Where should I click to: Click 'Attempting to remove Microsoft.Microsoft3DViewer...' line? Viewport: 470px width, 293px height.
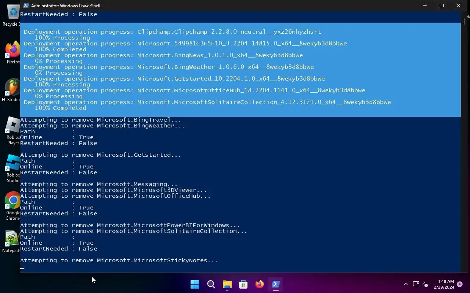tap(113, 190)
